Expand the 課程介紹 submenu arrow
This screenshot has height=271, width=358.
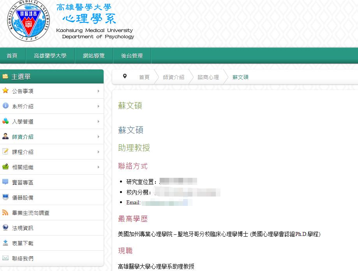(x=98, y=152)
